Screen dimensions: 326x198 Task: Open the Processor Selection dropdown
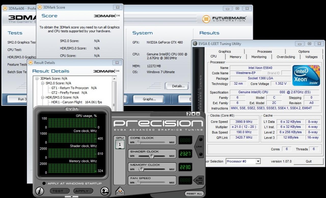pyautogui.click(x=258, y=161)
